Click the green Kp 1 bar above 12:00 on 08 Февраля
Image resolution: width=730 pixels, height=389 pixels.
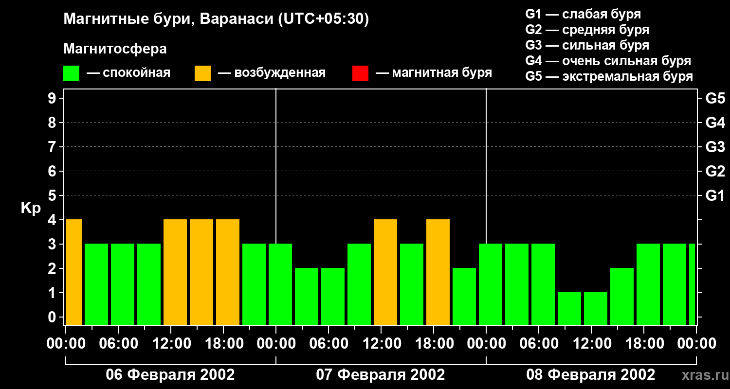click(x=596, y=309)
